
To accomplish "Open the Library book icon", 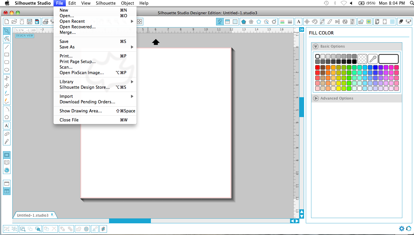I will pyautogui.click(x=7, y=163).
